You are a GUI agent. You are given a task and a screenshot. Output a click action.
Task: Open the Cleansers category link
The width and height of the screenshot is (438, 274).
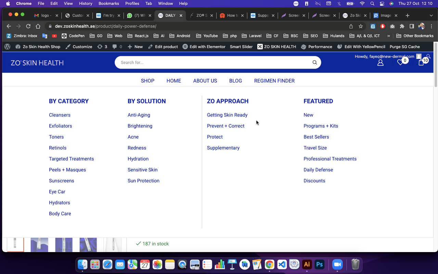point(60,115)
